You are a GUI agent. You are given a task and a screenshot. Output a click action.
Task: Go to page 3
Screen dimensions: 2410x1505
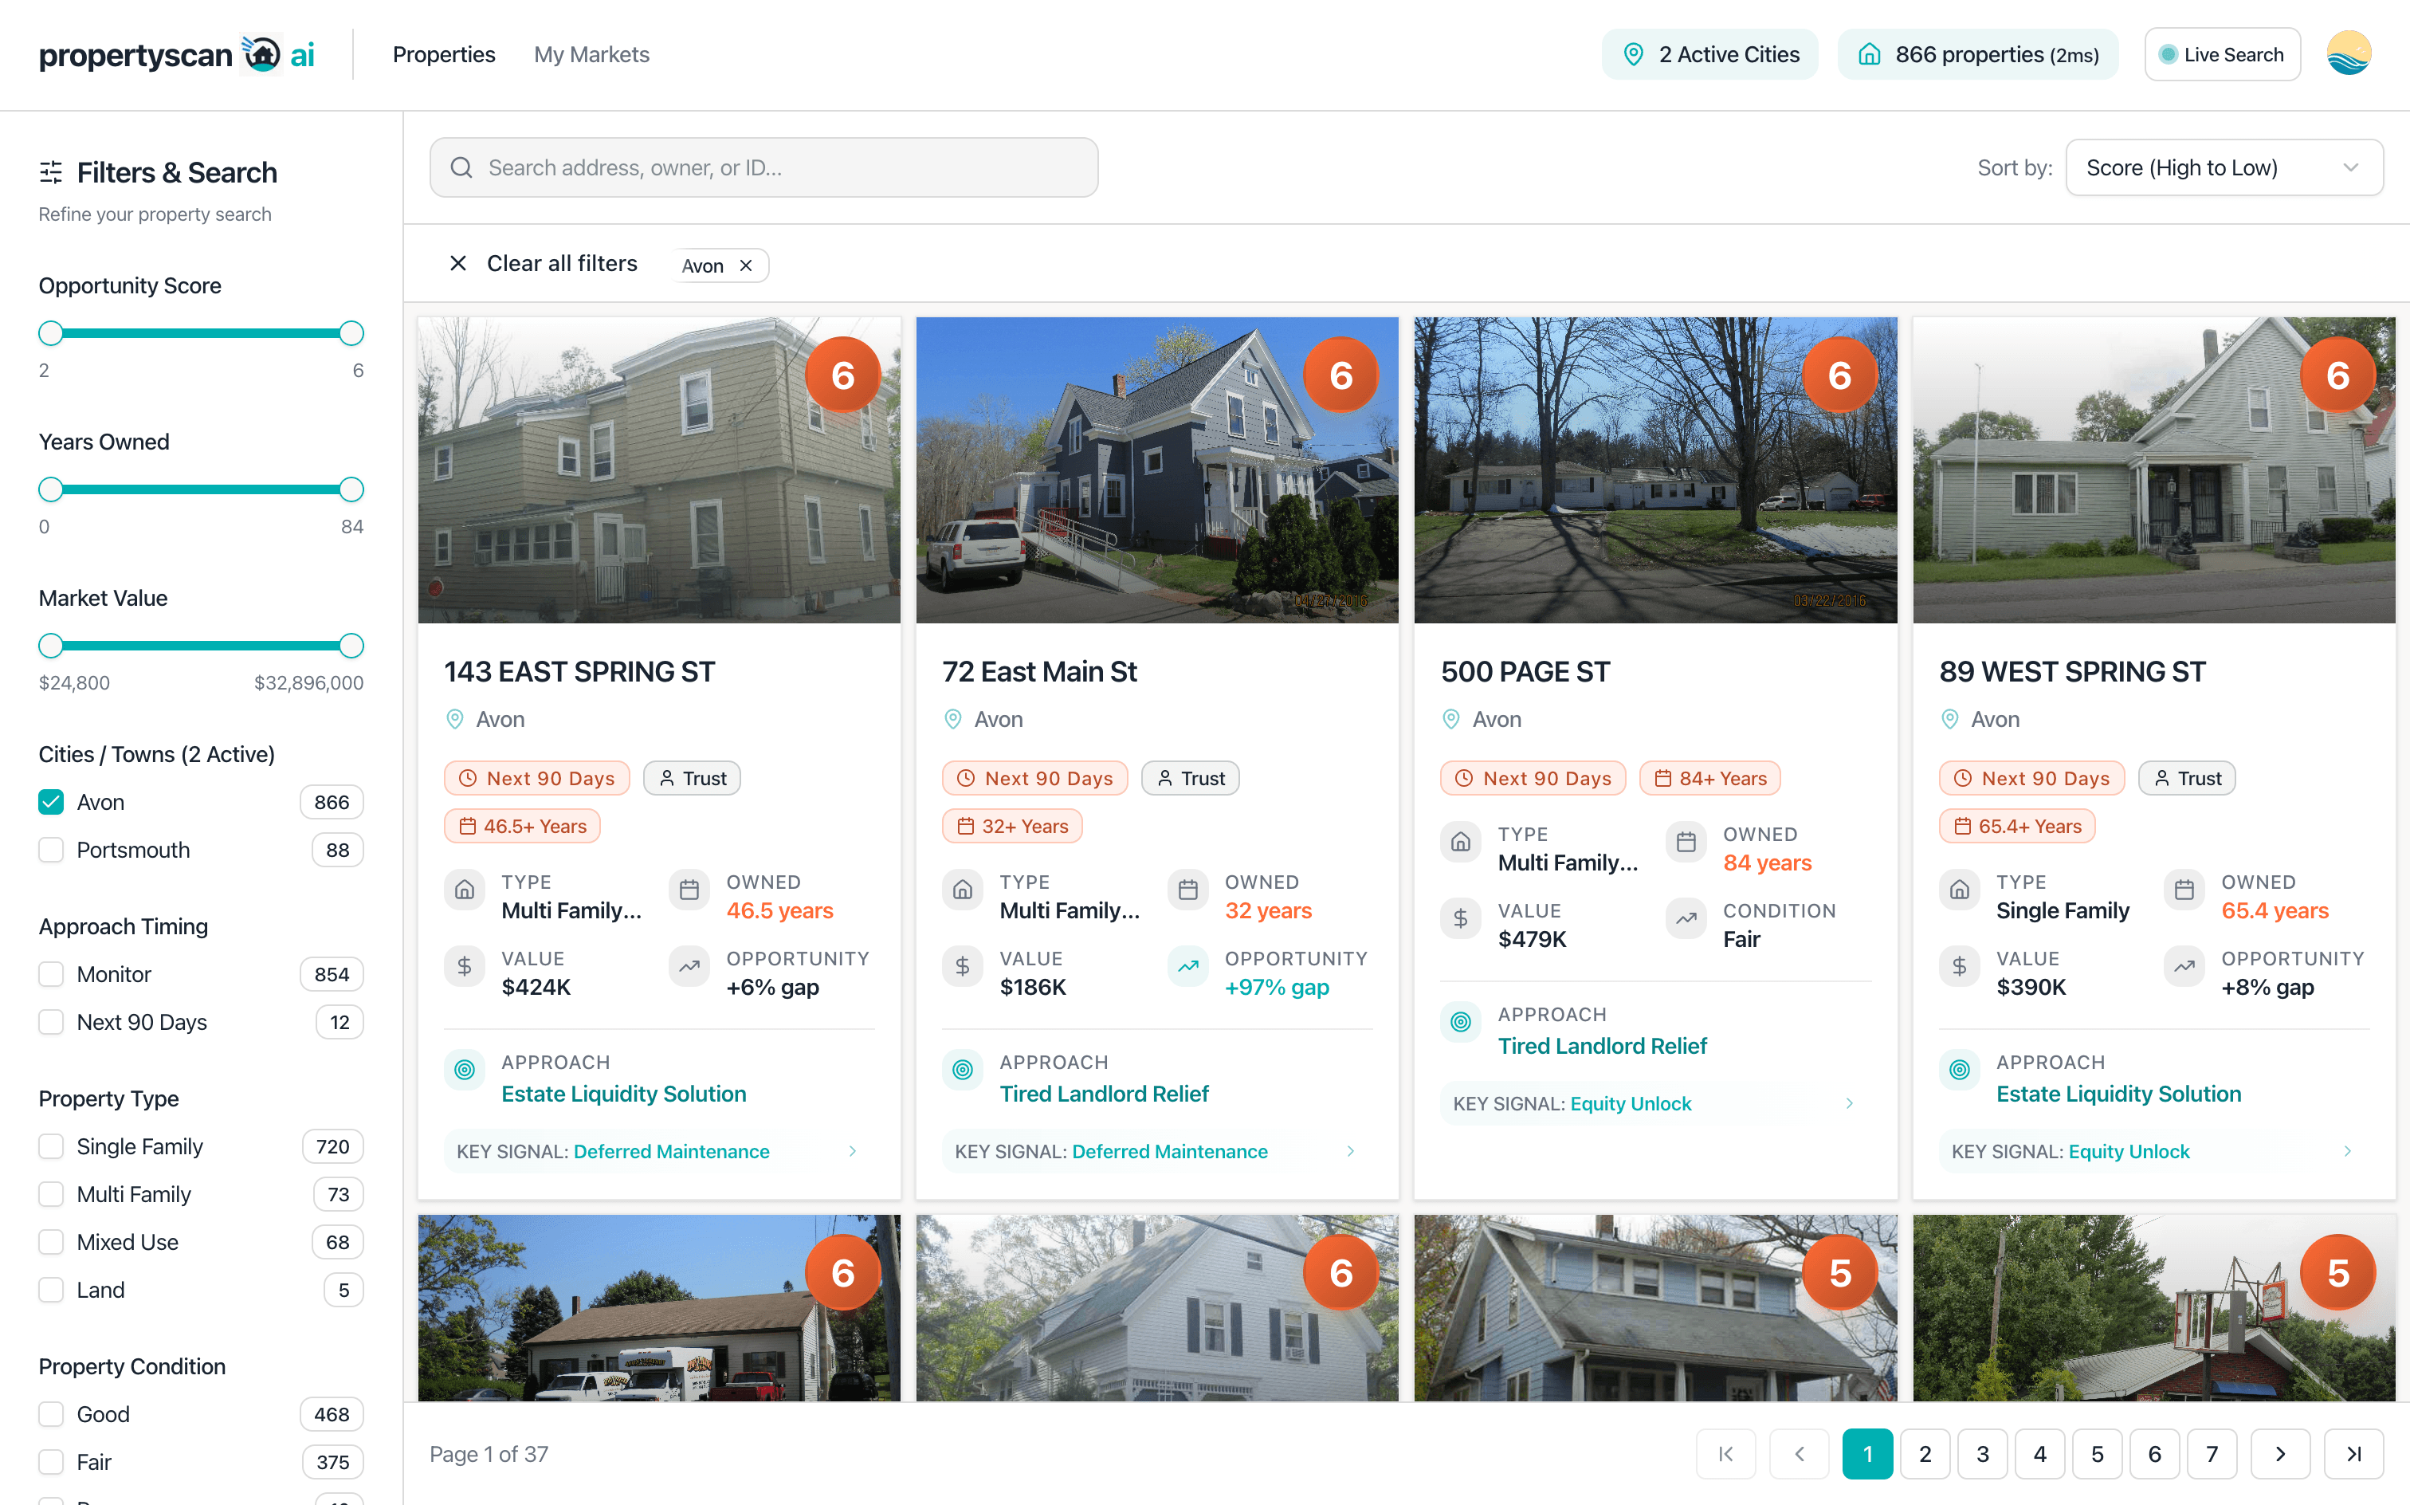pyautogui.click(x=1982, y=1453)
